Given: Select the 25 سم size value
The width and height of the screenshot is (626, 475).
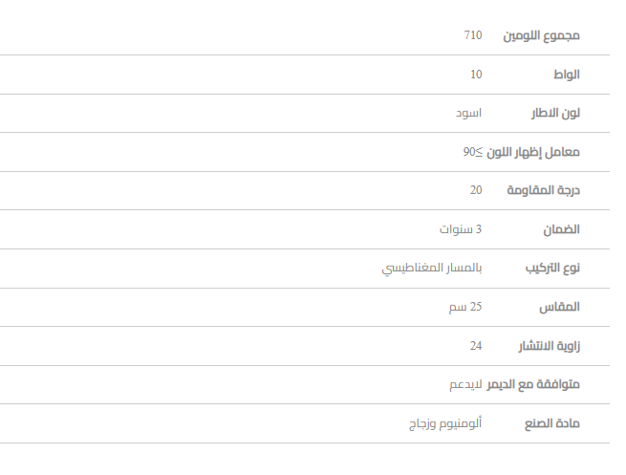Looking at the screenshot, I should click(465, 307).
